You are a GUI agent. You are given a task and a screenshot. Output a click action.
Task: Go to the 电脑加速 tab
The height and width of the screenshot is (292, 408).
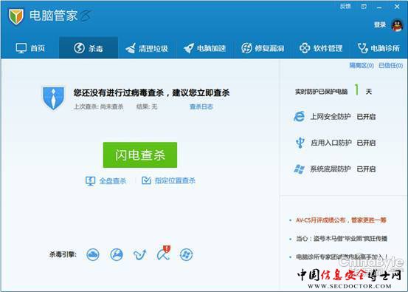[x=205, y=48]
